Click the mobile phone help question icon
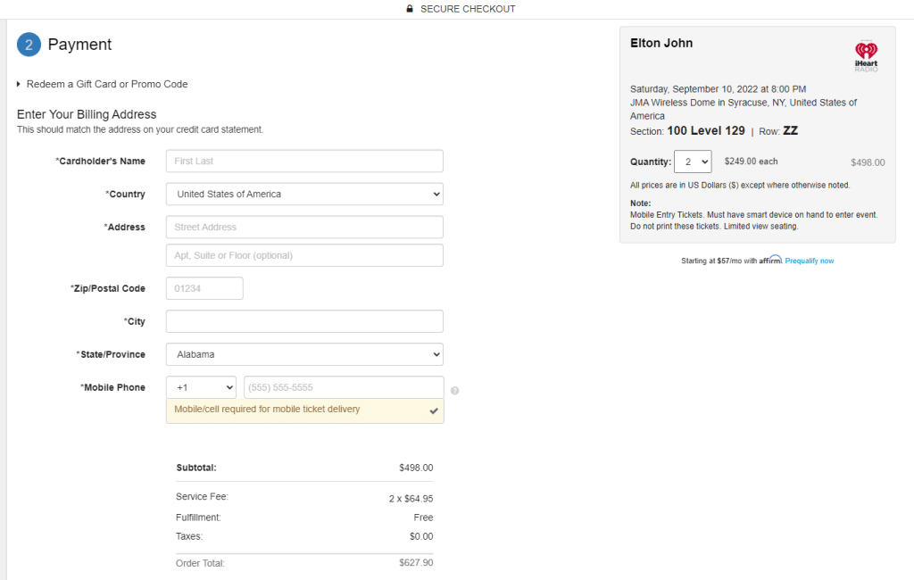This screenshot has height=580, width=914. [455, 391]
